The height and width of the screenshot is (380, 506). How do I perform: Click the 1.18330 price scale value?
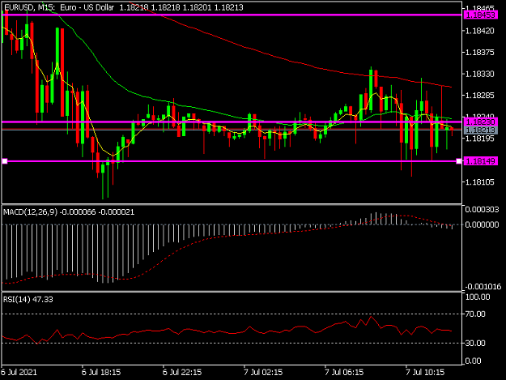click(x=480, y=74)
